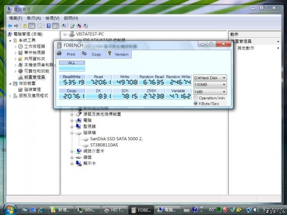
Task: Click the green square tray icon
Action: (x=219, y=210)
